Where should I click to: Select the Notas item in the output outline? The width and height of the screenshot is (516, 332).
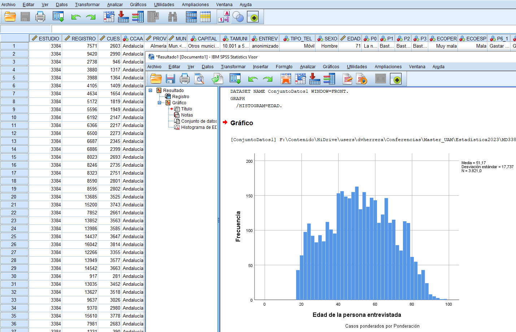[x=186, y=115]
